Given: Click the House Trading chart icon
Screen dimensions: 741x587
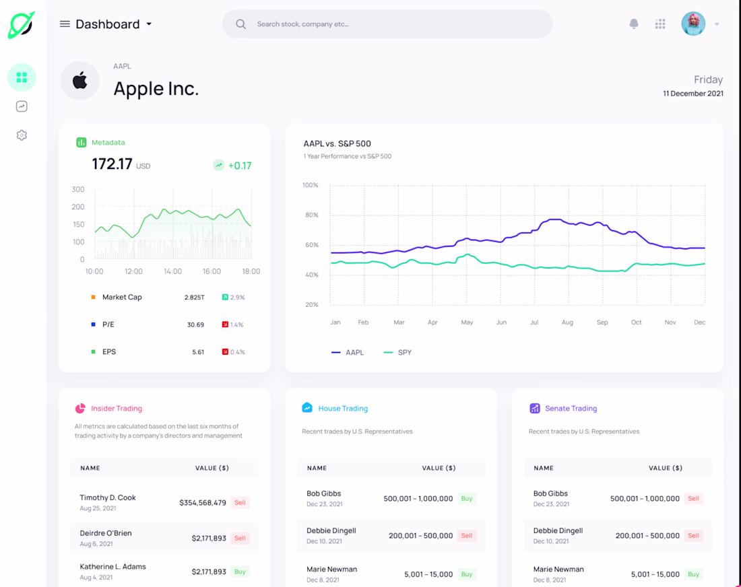Looking at the screenshot, I should click(307, 407).
